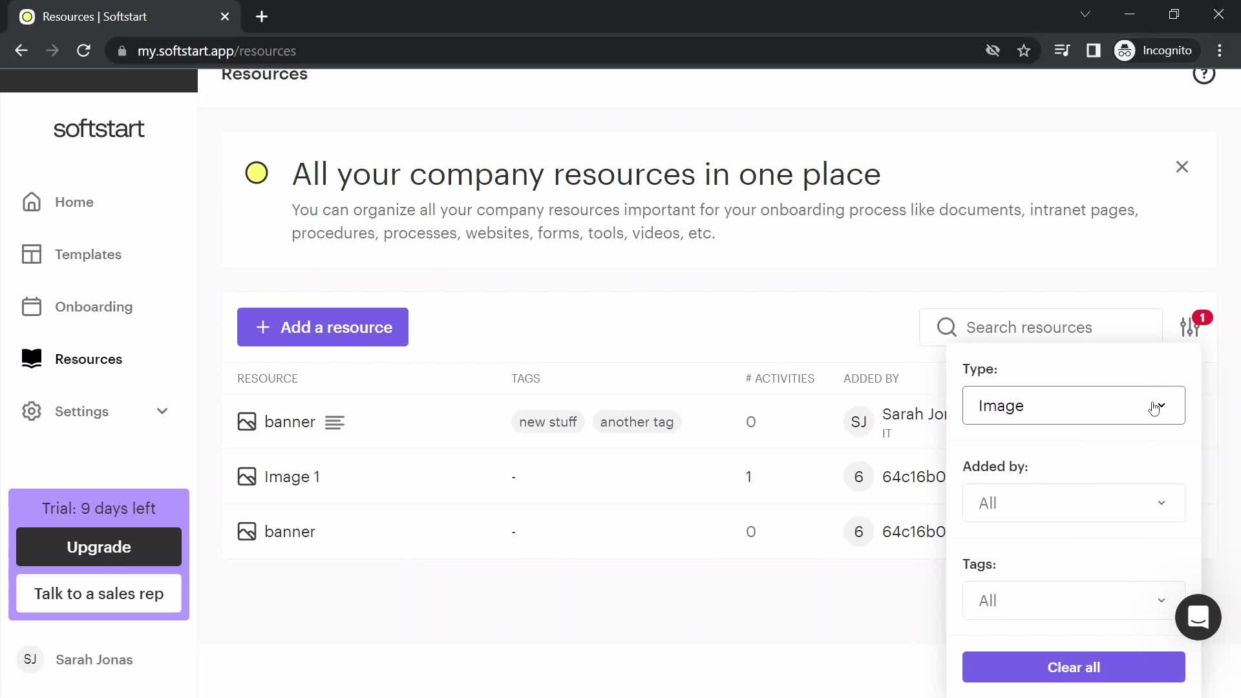Click the site lock icon
The height and width of the screenshot is (698, 1241).
tap(122, 51)
